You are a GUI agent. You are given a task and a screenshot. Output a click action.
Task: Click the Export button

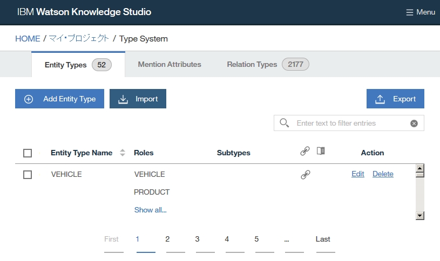point(395,99)
